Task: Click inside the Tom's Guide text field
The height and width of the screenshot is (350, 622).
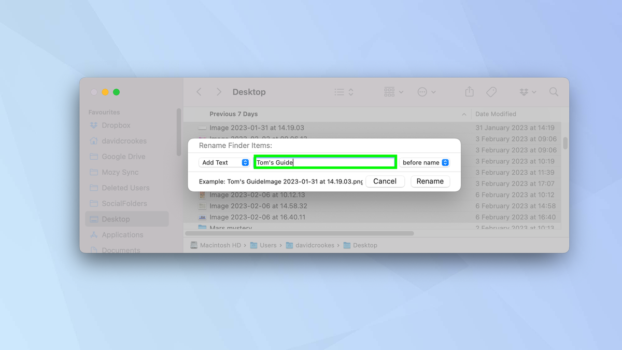Action: (x=324, y=162)
